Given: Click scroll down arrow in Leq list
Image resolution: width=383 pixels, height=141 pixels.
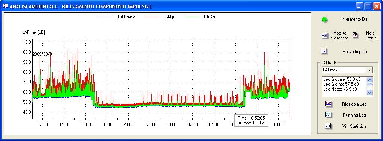Looking at the screenshot, I should click(x=369, y=92).
